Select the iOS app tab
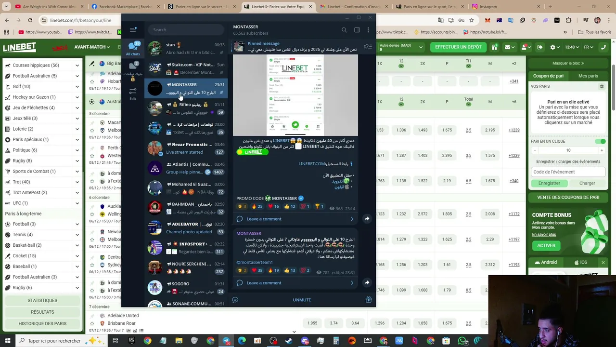Viewport: 616px width, 347px height. [x=580, y=263]
